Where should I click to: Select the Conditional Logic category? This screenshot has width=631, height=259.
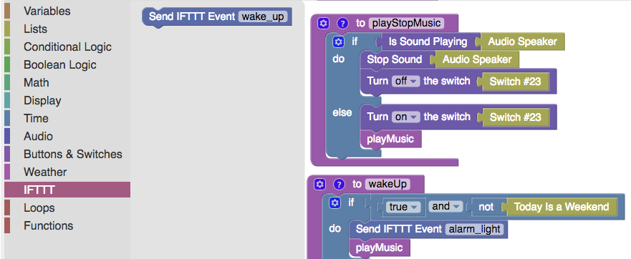click(x=67, y=47)
